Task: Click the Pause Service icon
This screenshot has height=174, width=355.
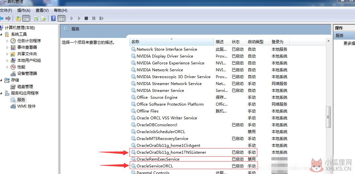Action: point(94,18)
